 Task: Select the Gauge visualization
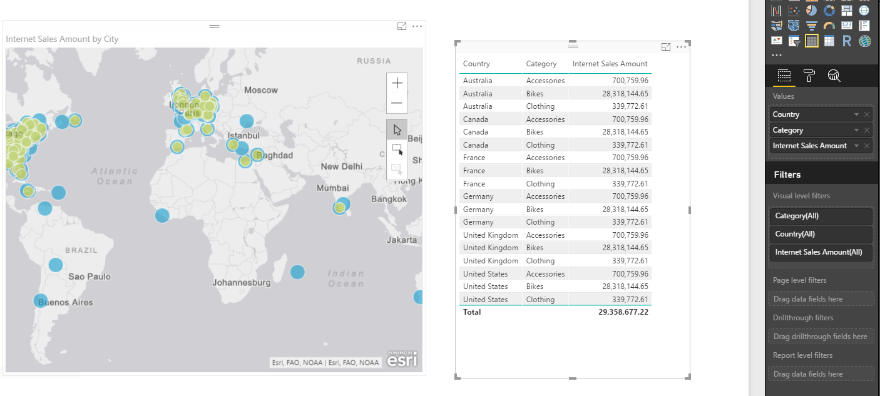click(829, 26)
